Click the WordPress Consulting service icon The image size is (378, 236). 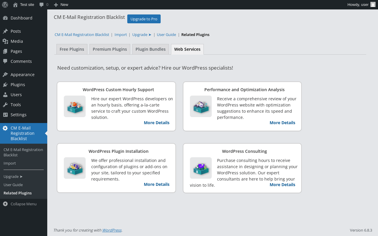tap(201, 168)
